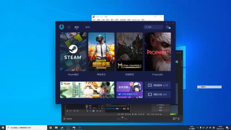The image size is (231, 130).
Task: Remove source with OBS sources minus
Action: point(90,111)
